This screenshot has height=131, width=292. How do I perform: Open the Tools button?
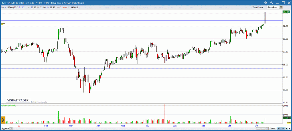pos(273,128)
